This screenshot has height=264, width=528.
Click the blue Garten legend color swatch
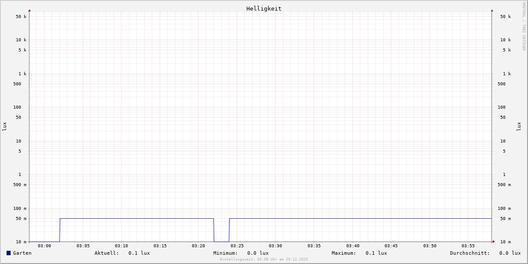pos(8,253)
